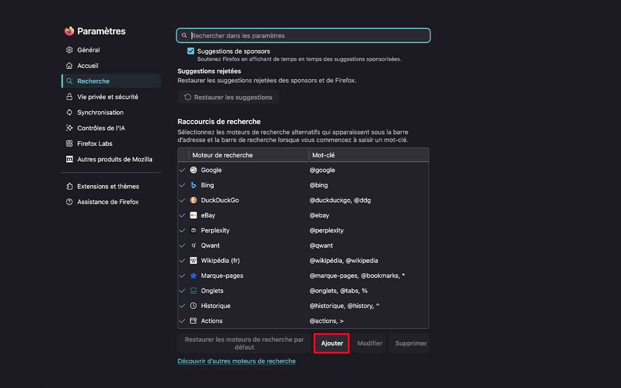Open Assistance de Firefox link
The image size is (621, 388).
111,202
